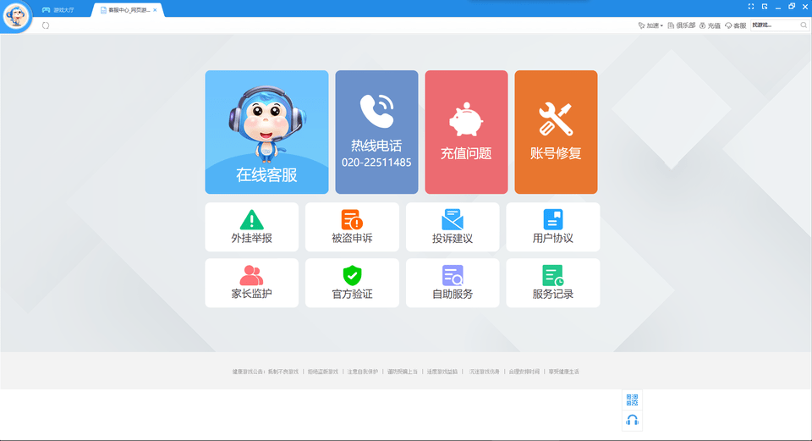Click the headset floating support icon
The image size is (812, 441).
632,420
